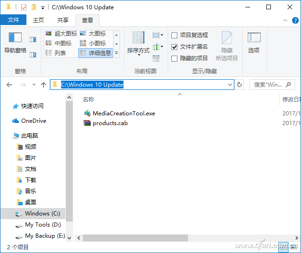This screenshot has height=253, width=301.
Task: Enable the 项目复选框 item check boxes
Action: coord(174,35)
